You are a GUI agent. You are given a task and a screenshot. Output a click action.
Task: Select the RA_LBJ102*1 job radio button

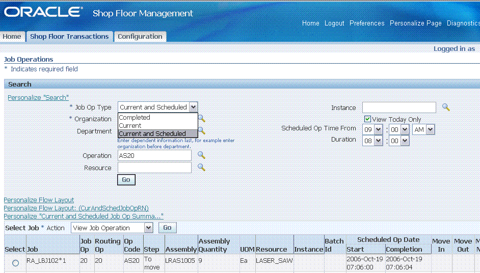click(x=15, y=263)
